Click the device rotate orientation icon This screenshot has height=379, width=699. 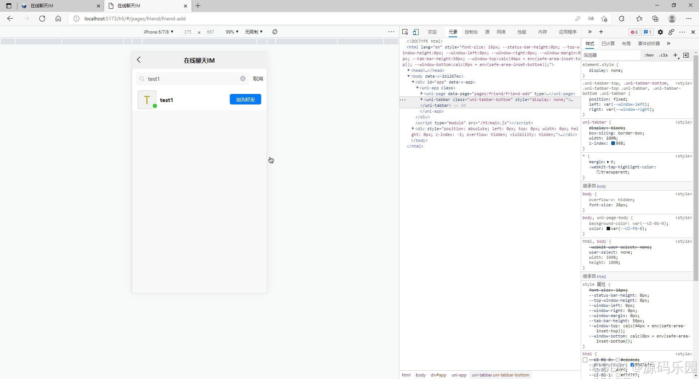click(x=275, y=32)
